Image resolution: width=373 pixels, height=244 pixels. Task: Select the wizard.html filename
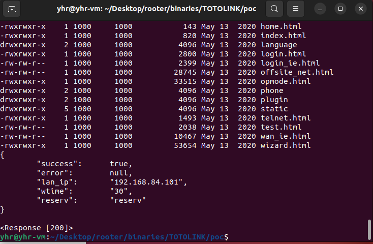click(286, 145)
